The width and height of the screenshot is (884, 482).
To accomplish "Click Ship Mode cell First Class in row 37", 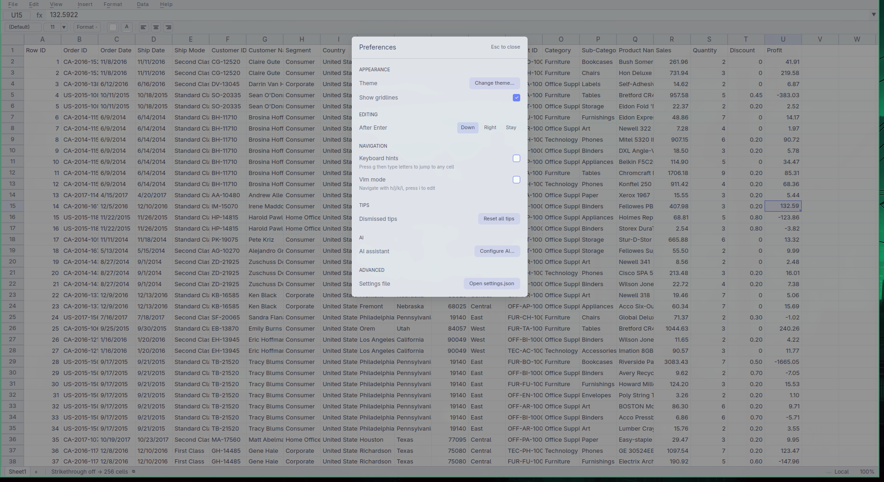I will point(191,451).
